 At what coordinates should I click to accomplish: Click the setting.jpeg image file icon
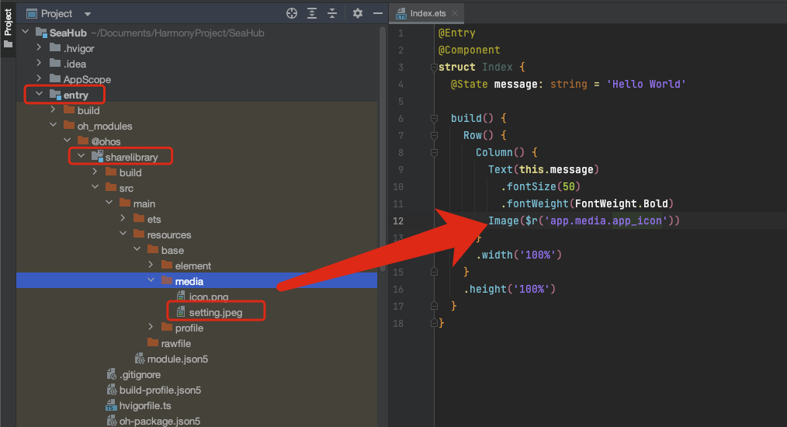pos(181,312)
